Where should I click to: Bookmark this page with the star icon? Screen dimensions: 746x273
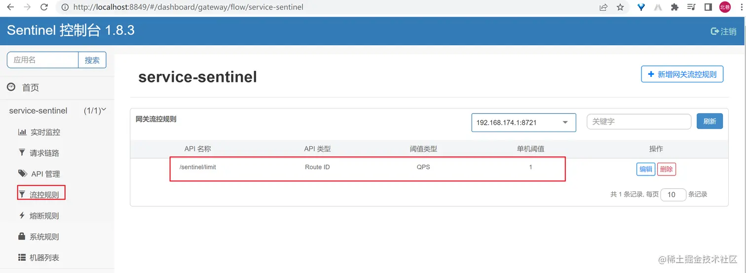pyautogui.click(x=620, y=7)
